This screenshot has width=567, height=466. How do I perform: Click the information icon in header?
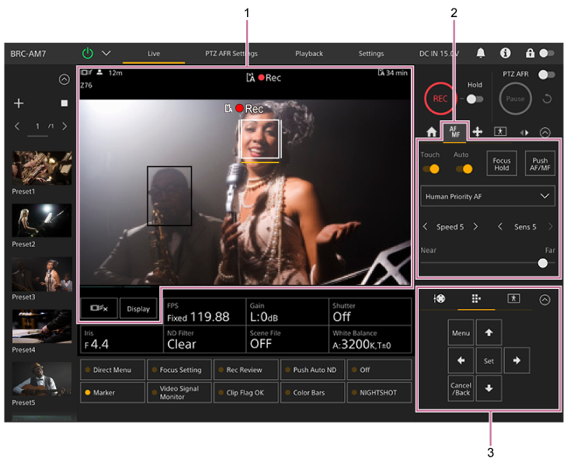pyautogui.click(x=505, y=54)
